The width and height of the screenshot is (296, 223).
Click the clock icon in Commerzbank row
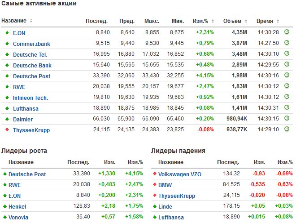pos(287,43)
